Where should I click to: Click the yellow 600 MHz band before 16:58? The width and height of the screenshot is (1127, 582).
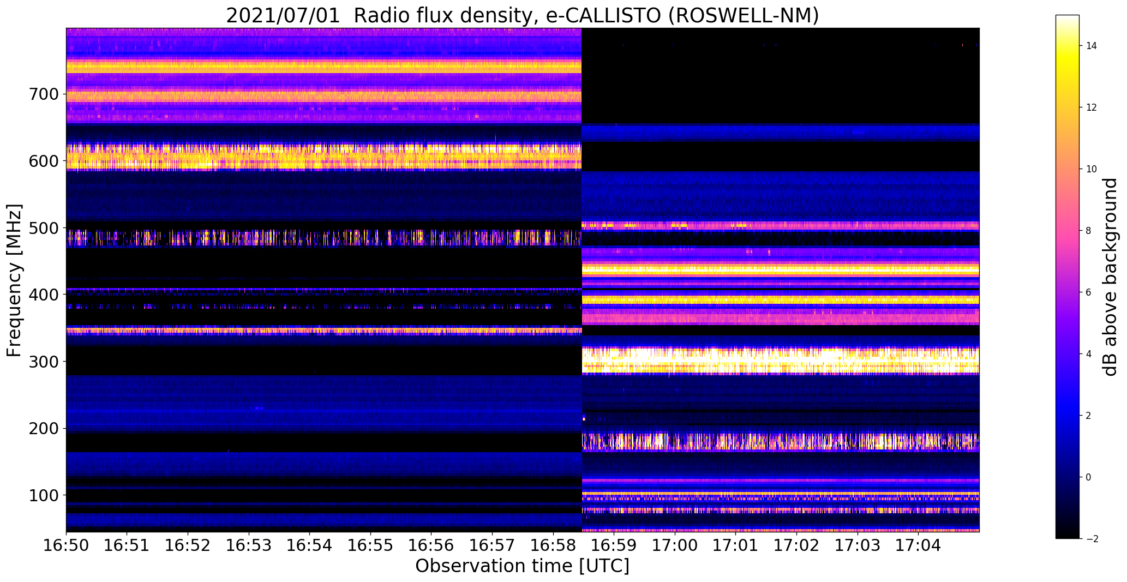[324, 157]
